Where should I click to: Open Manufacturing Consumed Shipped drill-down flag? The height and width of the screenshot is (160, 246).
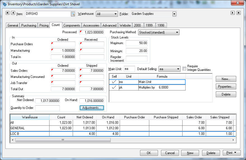click(x=81, y=76)
